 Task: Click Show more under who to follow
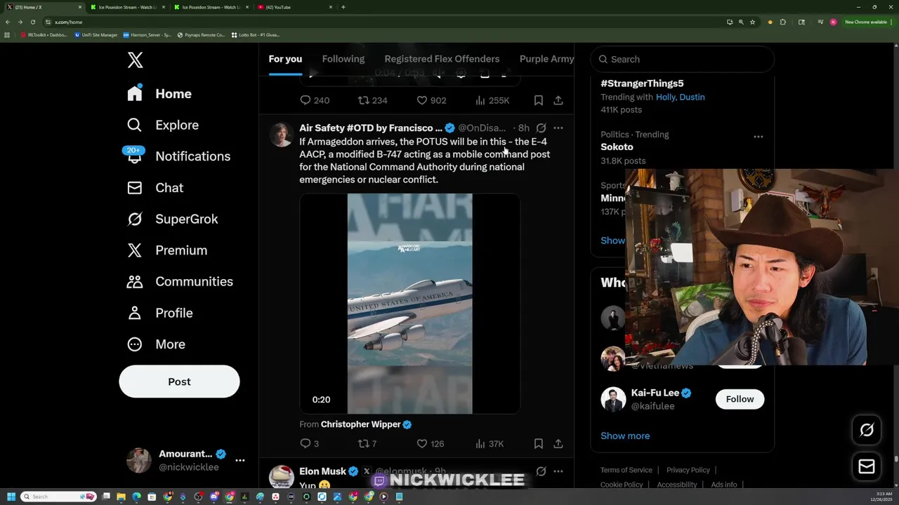click(625, 436)
